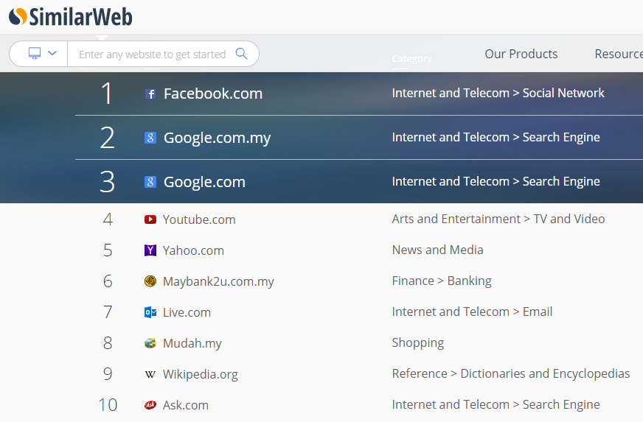
Task: Open the Facebook.com site link
Action: click(213, 94)
